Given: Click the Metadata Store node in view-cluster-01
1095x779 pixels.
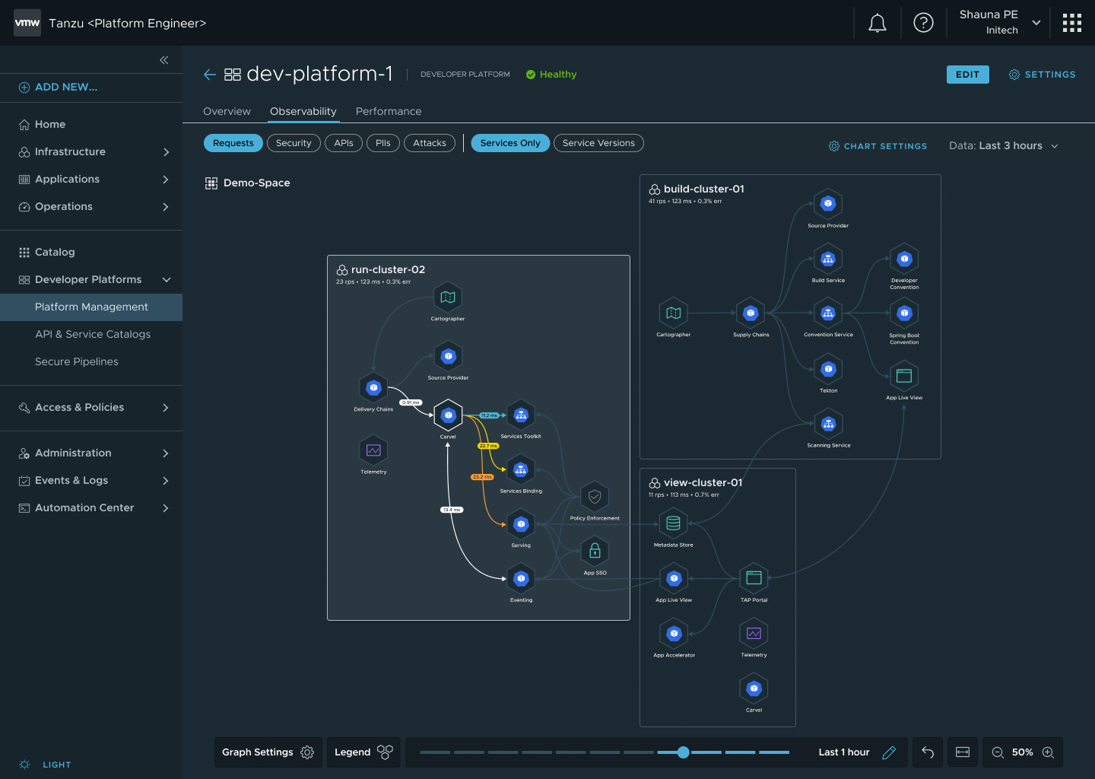Looking at the screenshot, I should click(x=673, y=524).
